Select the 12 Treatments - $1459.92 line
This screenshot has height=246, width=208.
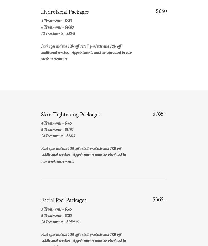click(x=60, y=222)
